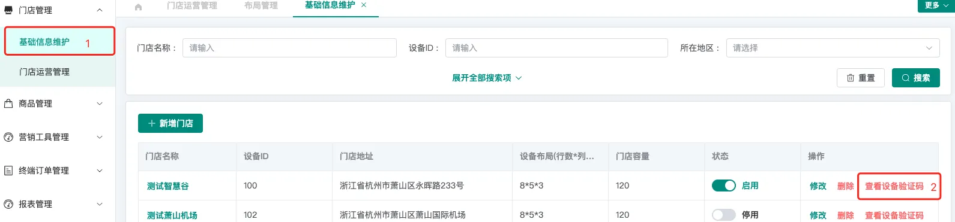Close the 基础信息维护 tab

point(364,5)
